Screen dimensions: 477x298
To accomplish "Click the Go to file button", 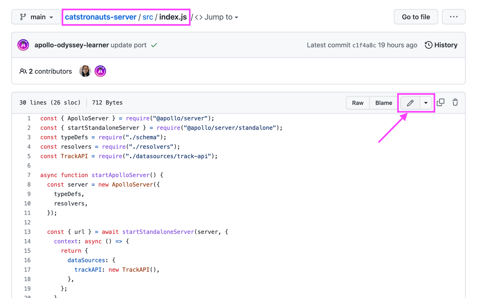I will point(416,17).
